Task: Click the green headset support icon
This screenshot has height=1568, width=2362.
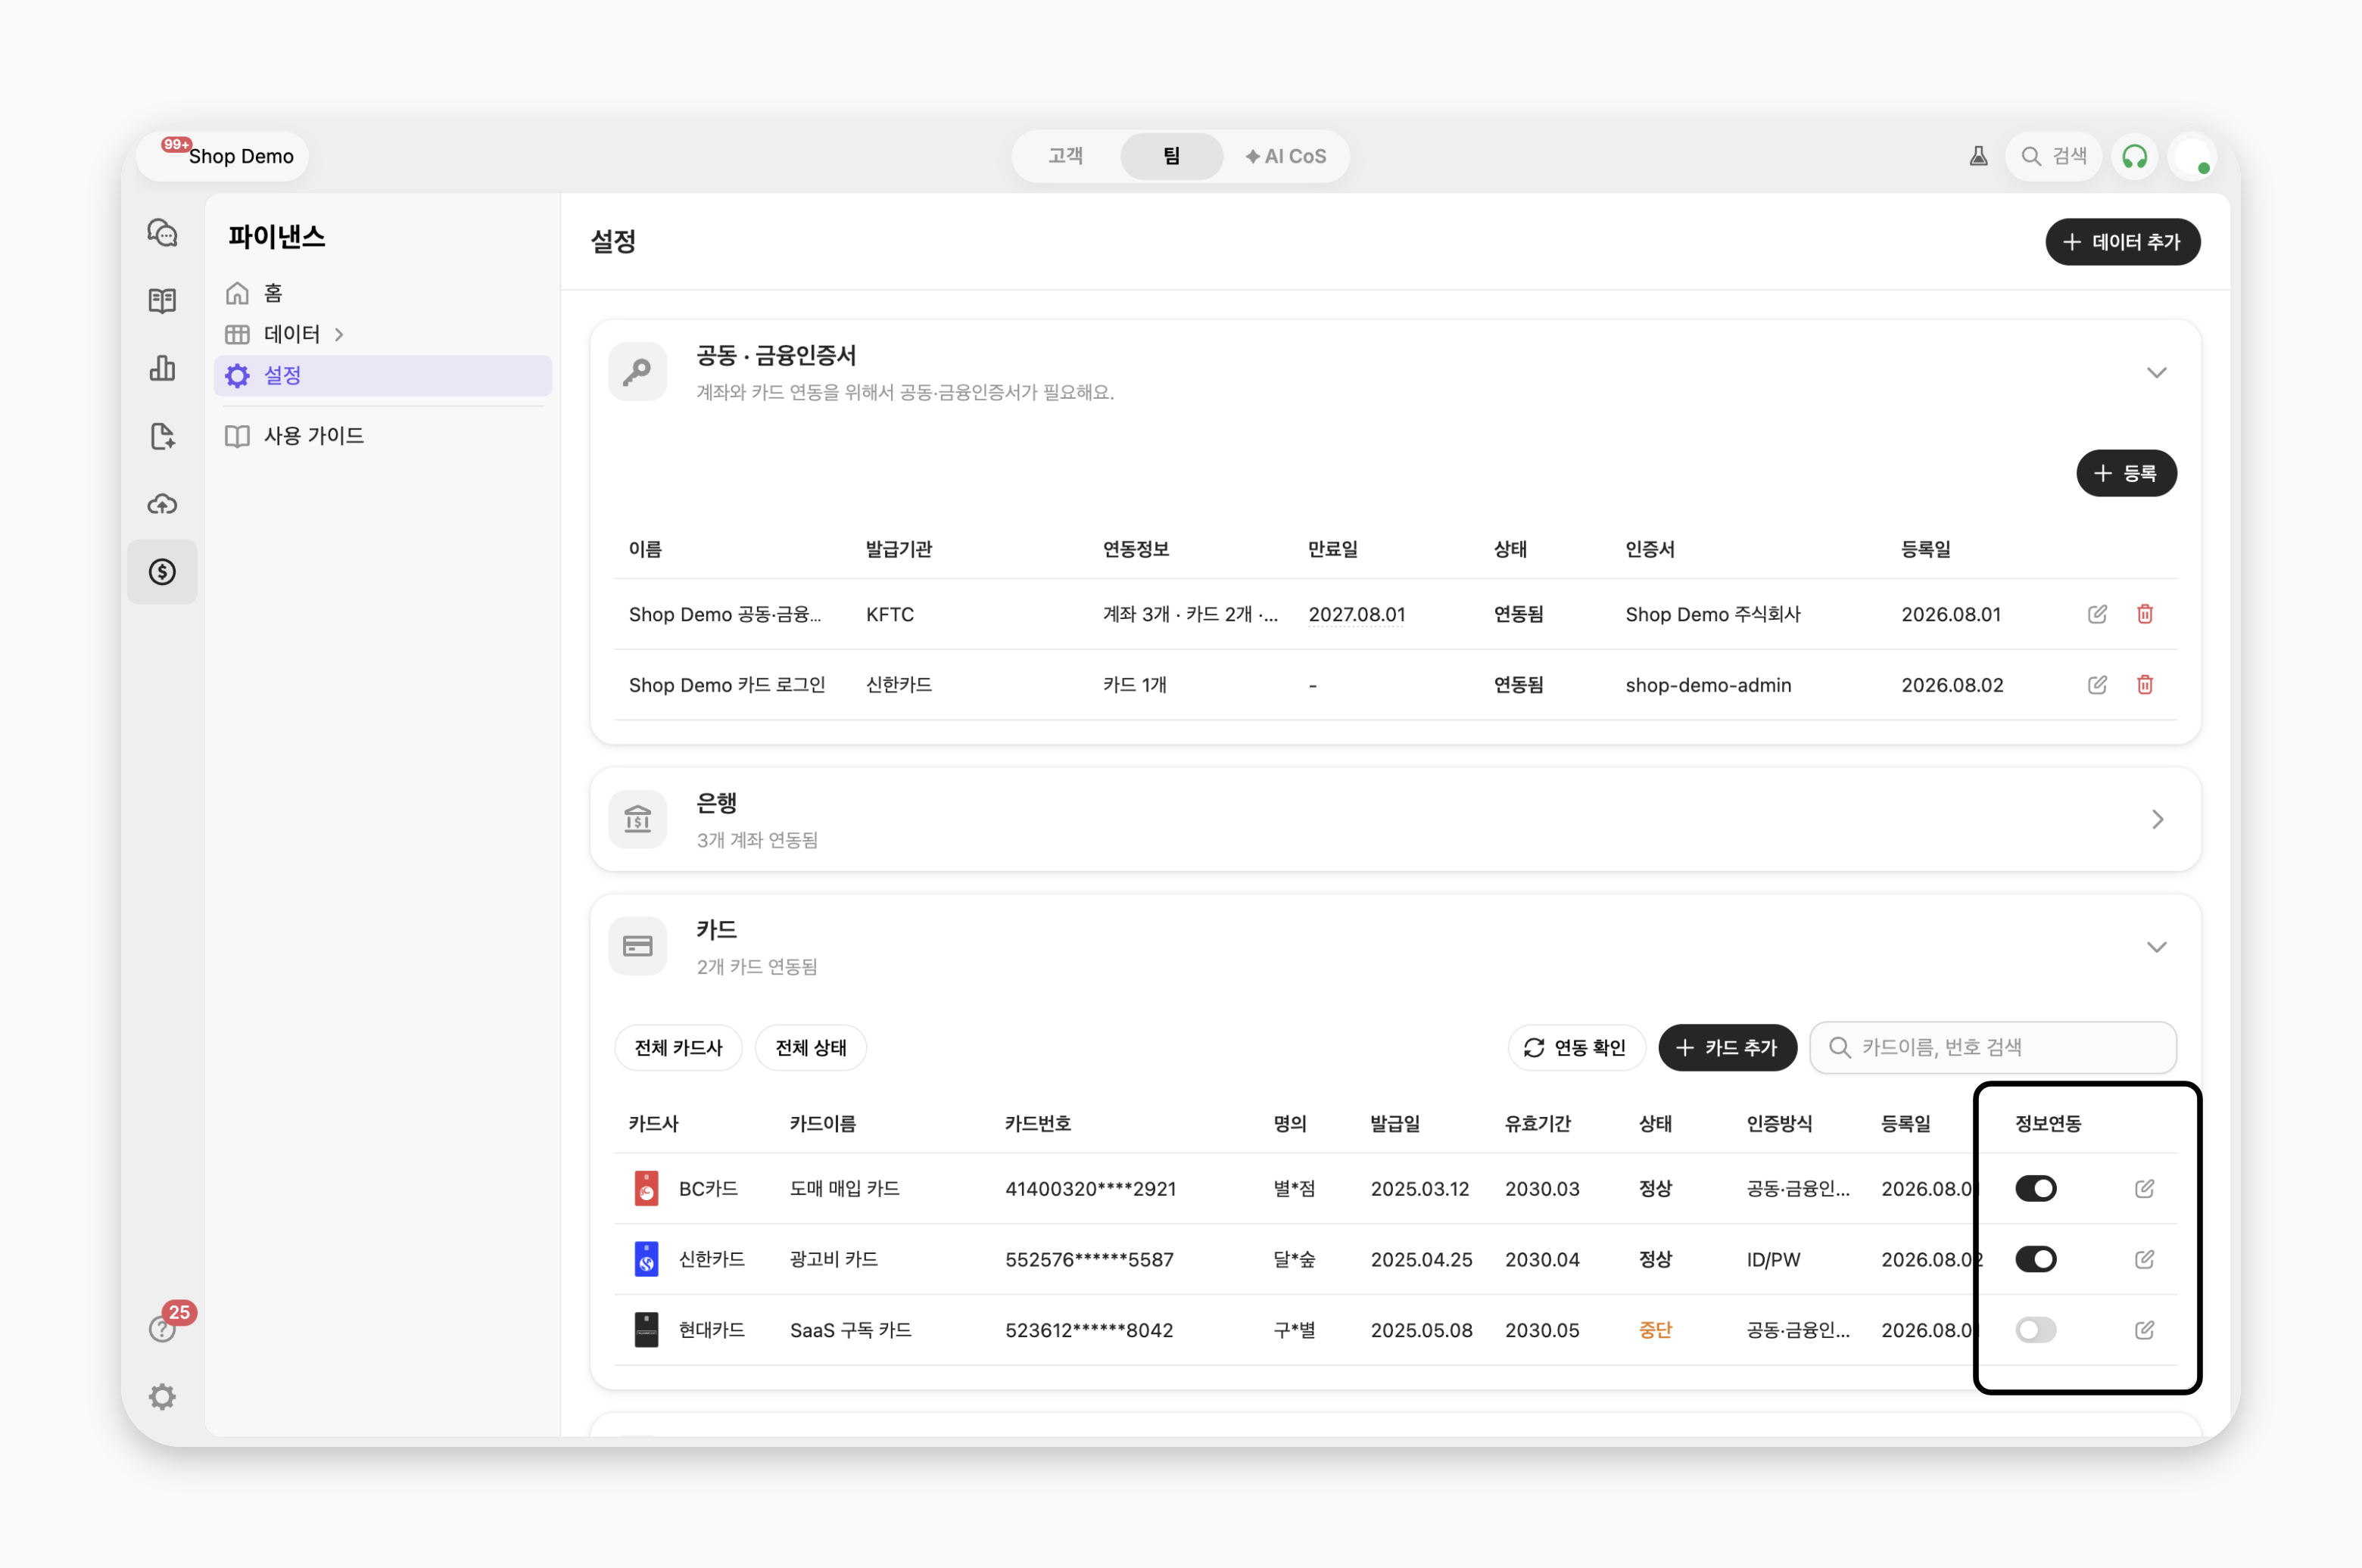Action: pyautogui.click(x=2134, y=156)
